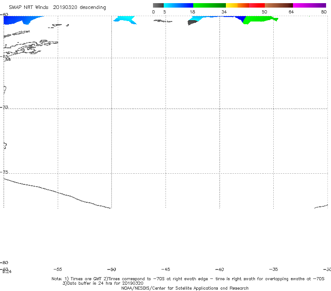Click the longitude label '-45'
This screenshot has width=331, height=291.
click(x=165, y=270)
